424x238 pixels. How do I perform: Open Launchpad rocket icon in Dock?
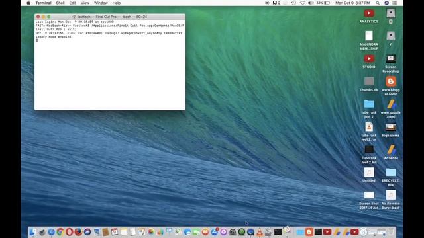[42, 232]
